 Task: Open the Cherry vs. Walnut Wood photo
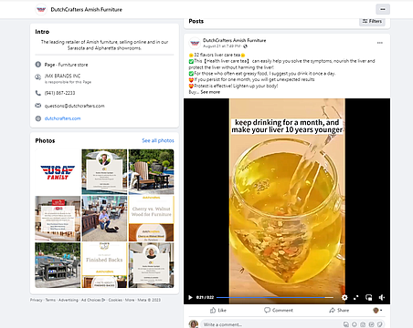click(x=151, y=219)
